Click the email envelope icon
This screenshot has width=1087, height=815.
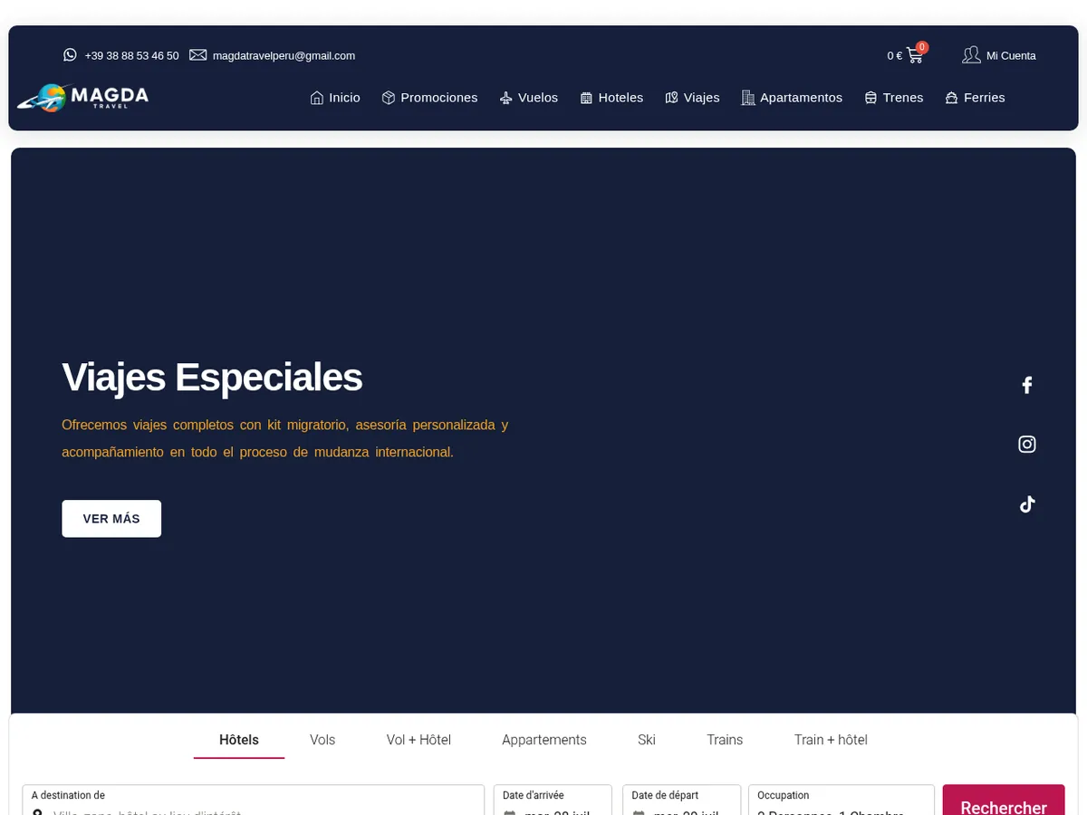197,55
